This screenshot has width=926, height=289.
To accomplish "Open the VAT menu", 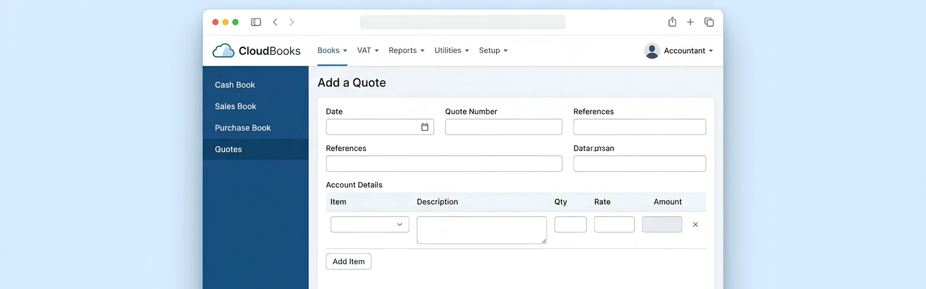I will (x=368, y=50).
